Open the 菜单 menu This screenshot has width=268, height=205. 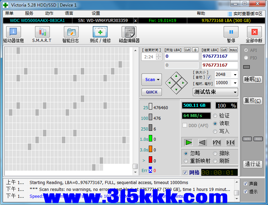[x=9, y=13]
